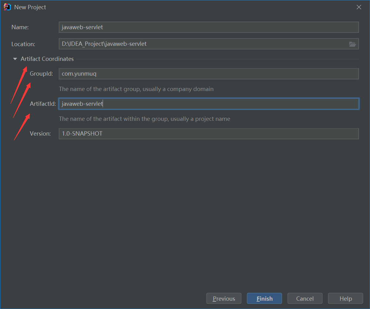Image resolution: width=370 pixels, height=309 pixels.
Task: Click the "Name:" label
Action: [20, 27]
